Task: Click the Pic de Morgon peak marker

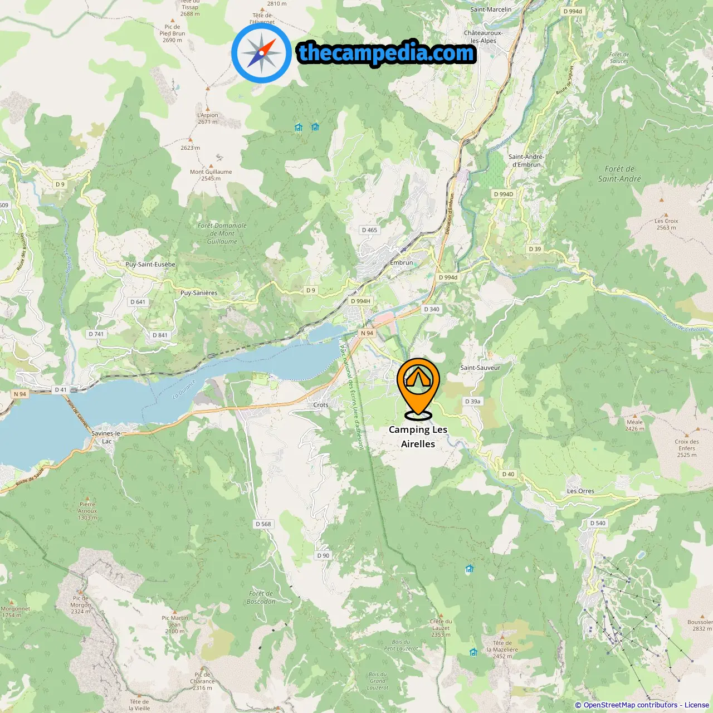Action: tap(81, 592)
